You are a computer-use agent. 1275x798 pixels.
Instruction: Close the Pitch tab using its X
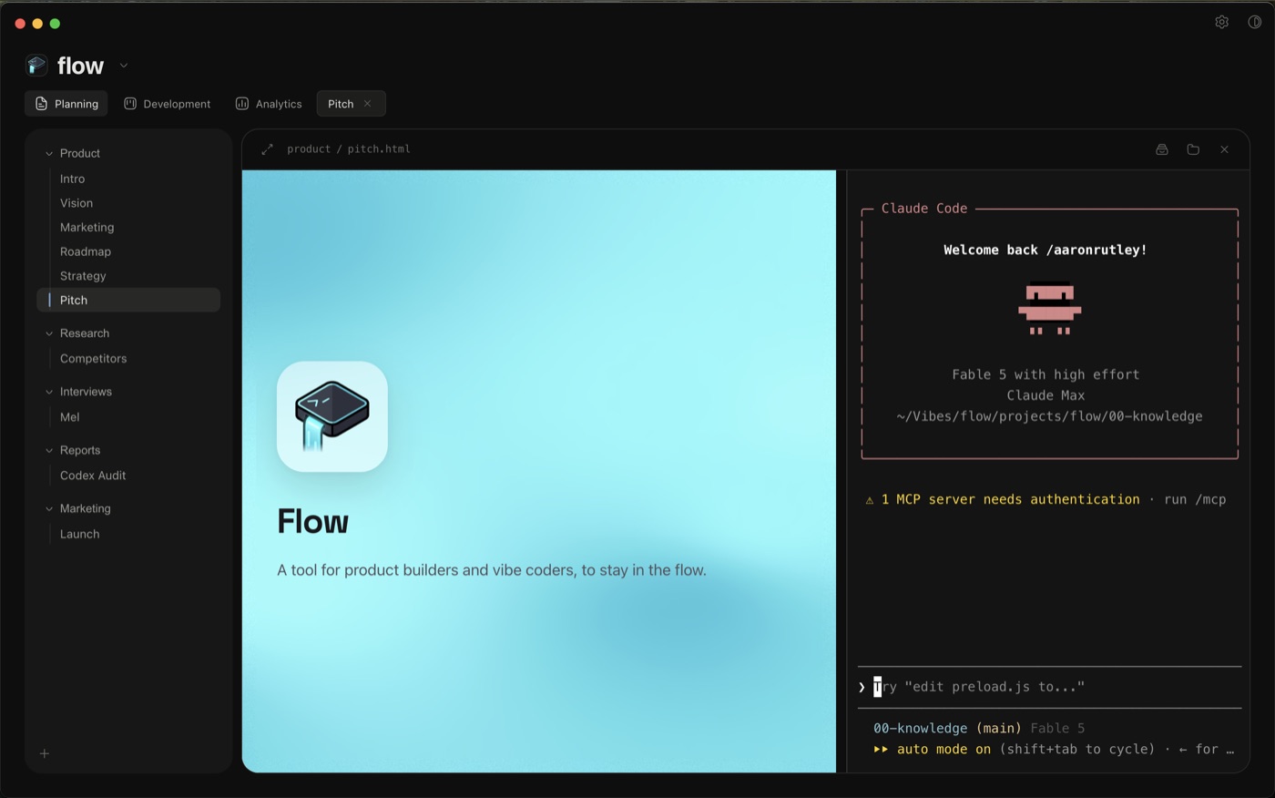368,104
